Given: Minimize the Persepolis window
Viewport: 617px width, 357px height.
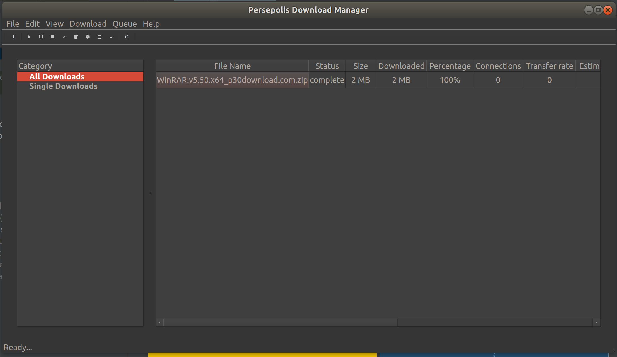Looking at the screenshot, I should click(x=589, y=10).
